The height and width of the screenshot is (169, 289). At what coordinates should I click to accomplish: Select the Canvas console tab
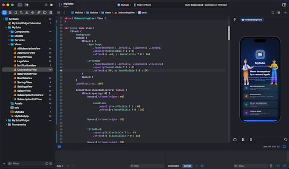point(187,166)
